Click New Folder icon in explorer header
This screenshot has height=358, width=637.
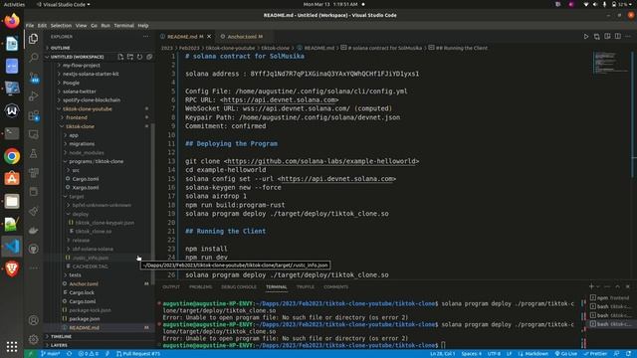(x=130, y=57)
